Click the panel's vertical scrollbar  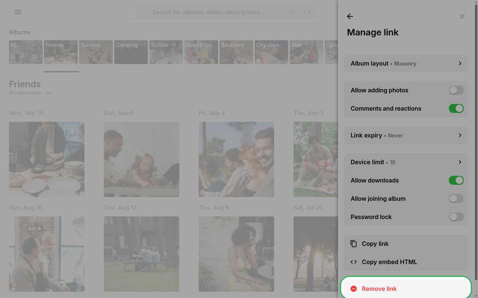pos(476,142)
